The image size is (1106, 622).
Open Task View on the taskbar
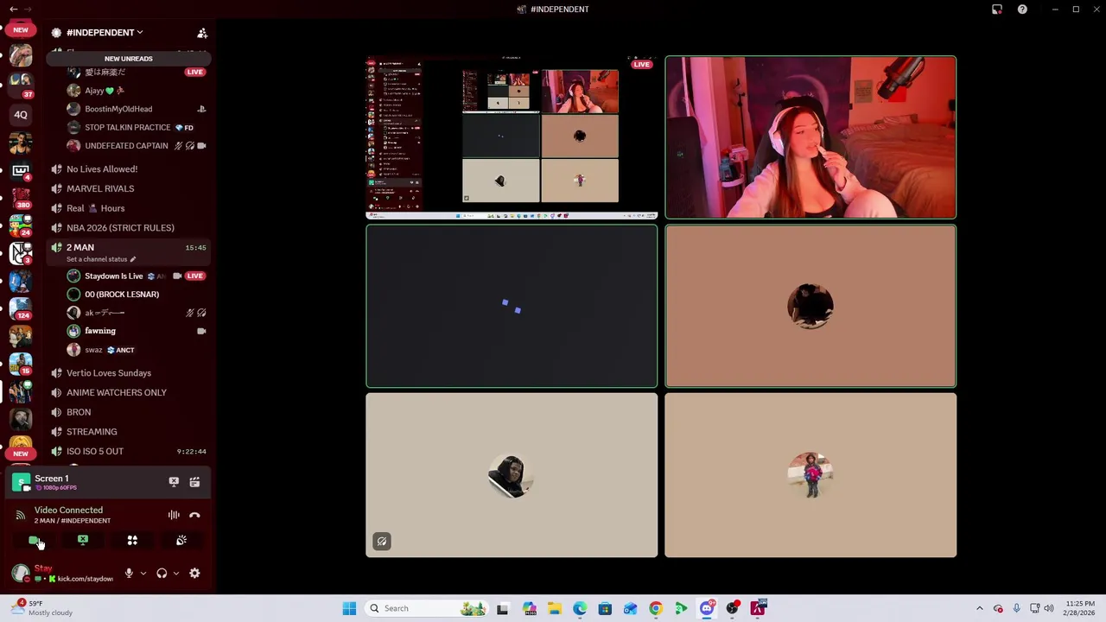[x=503, y=608]
